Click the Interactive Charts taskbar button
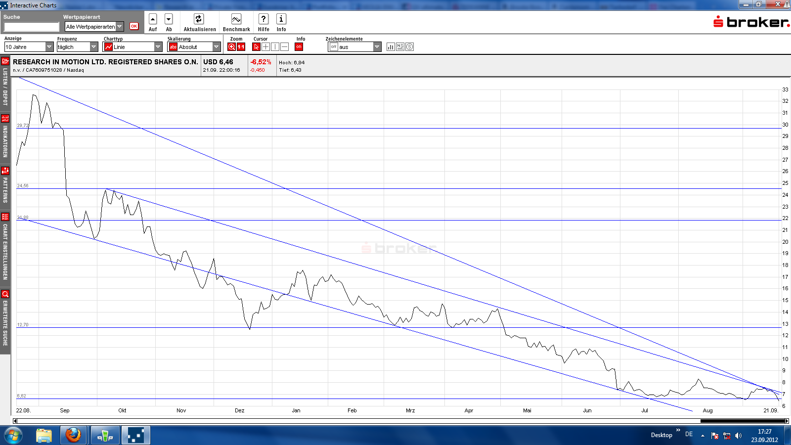Image resolution: width=791 pixels, height=445 pixels. pos(136,436)
